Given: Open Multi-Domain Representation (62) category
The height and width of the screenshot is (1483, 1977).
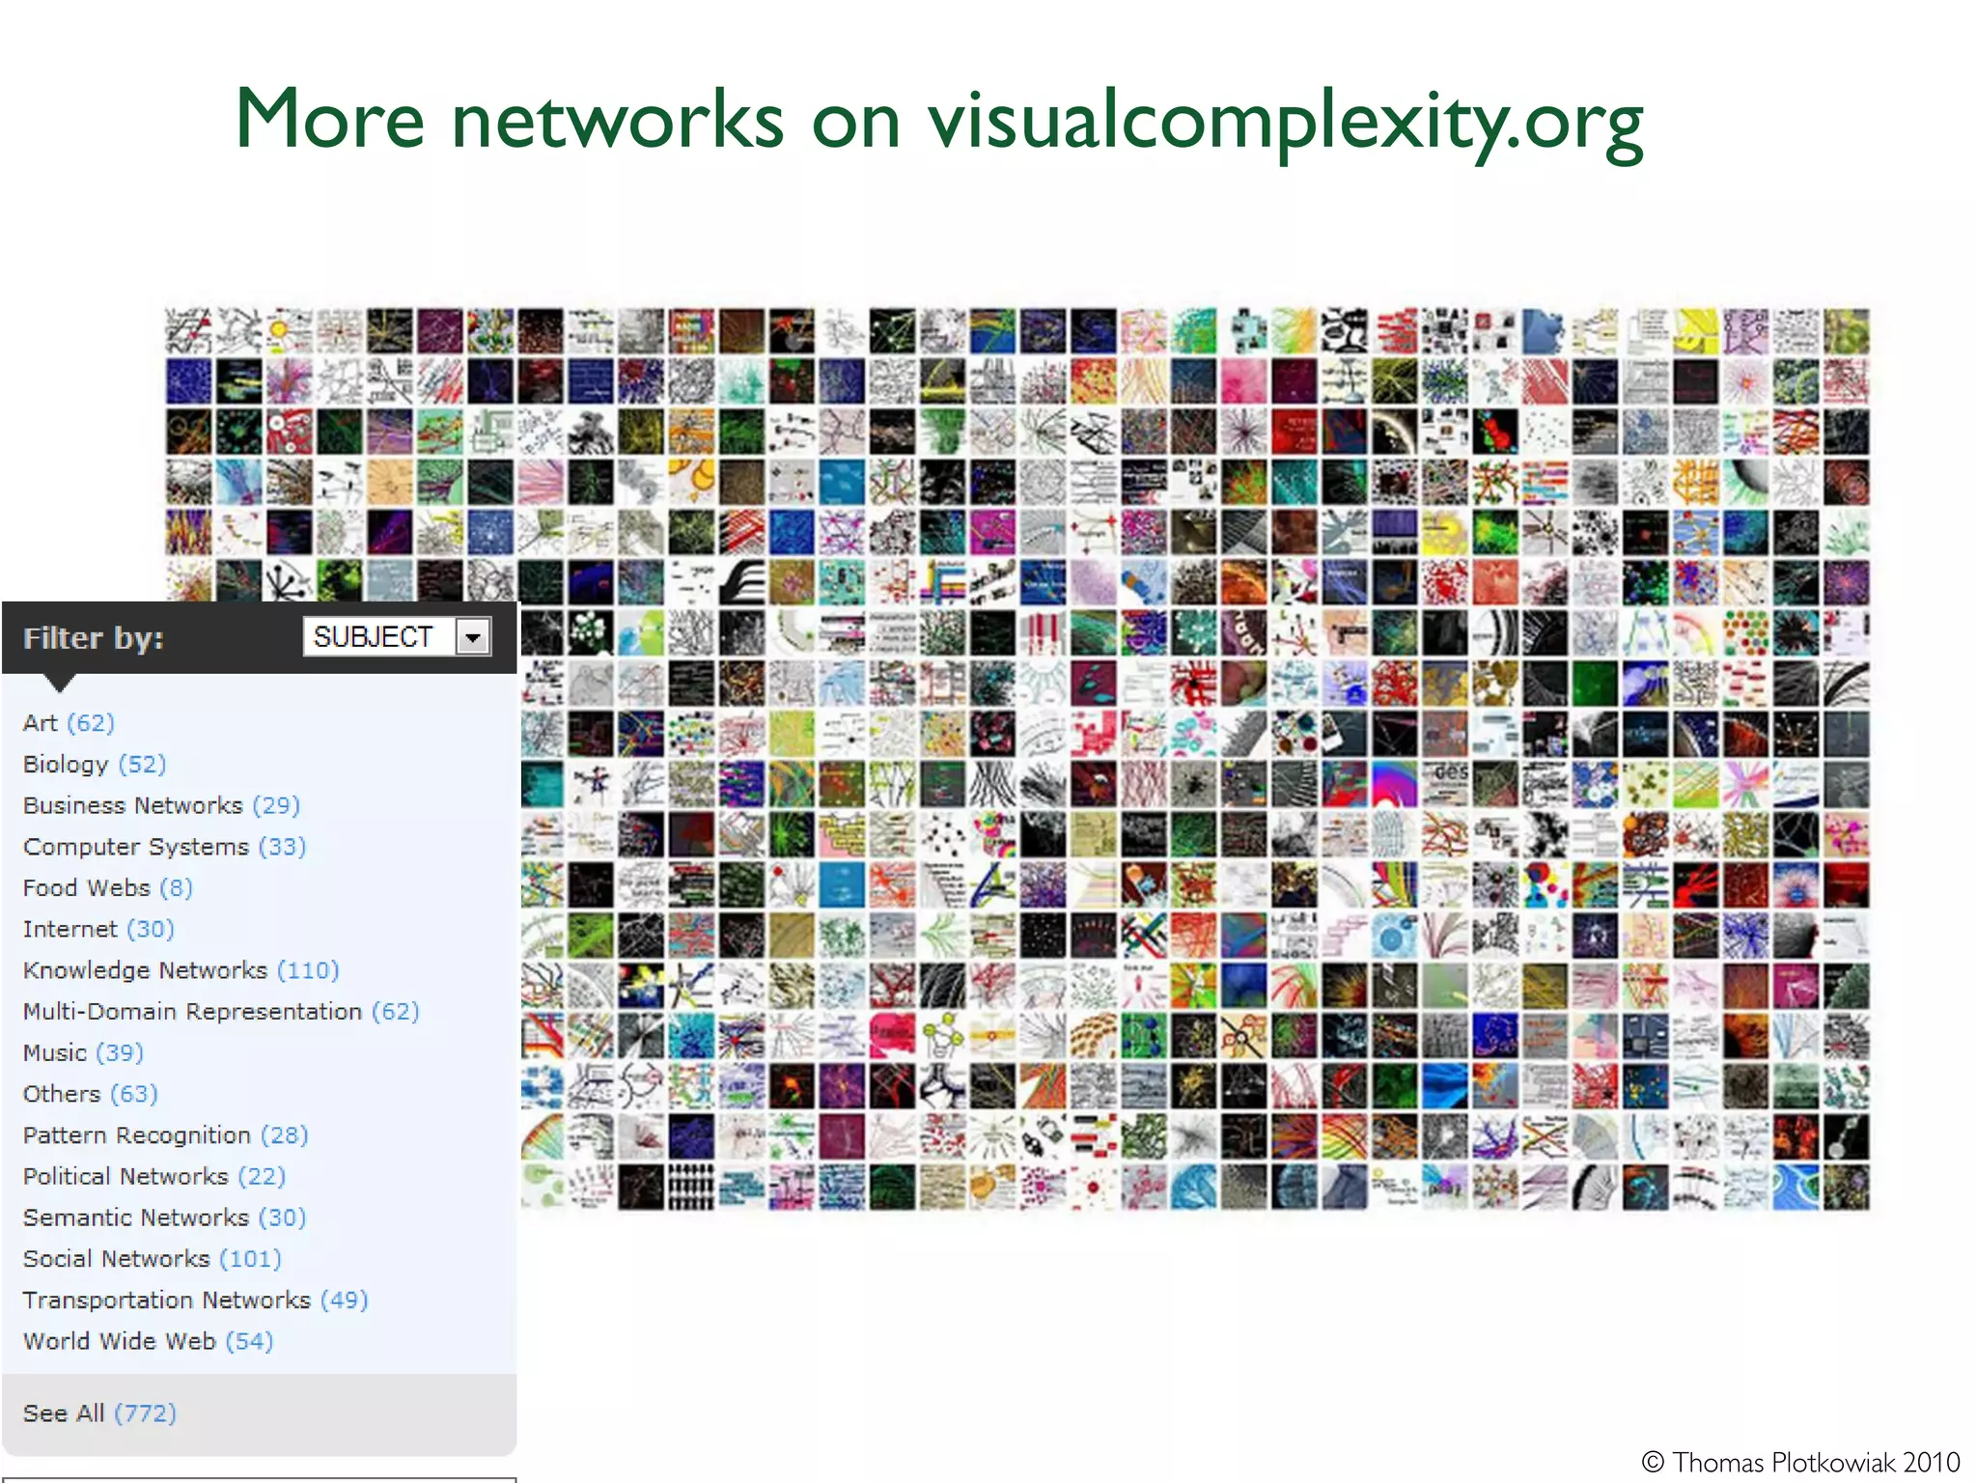Looking at the screenshot, I should (221, 1012).
